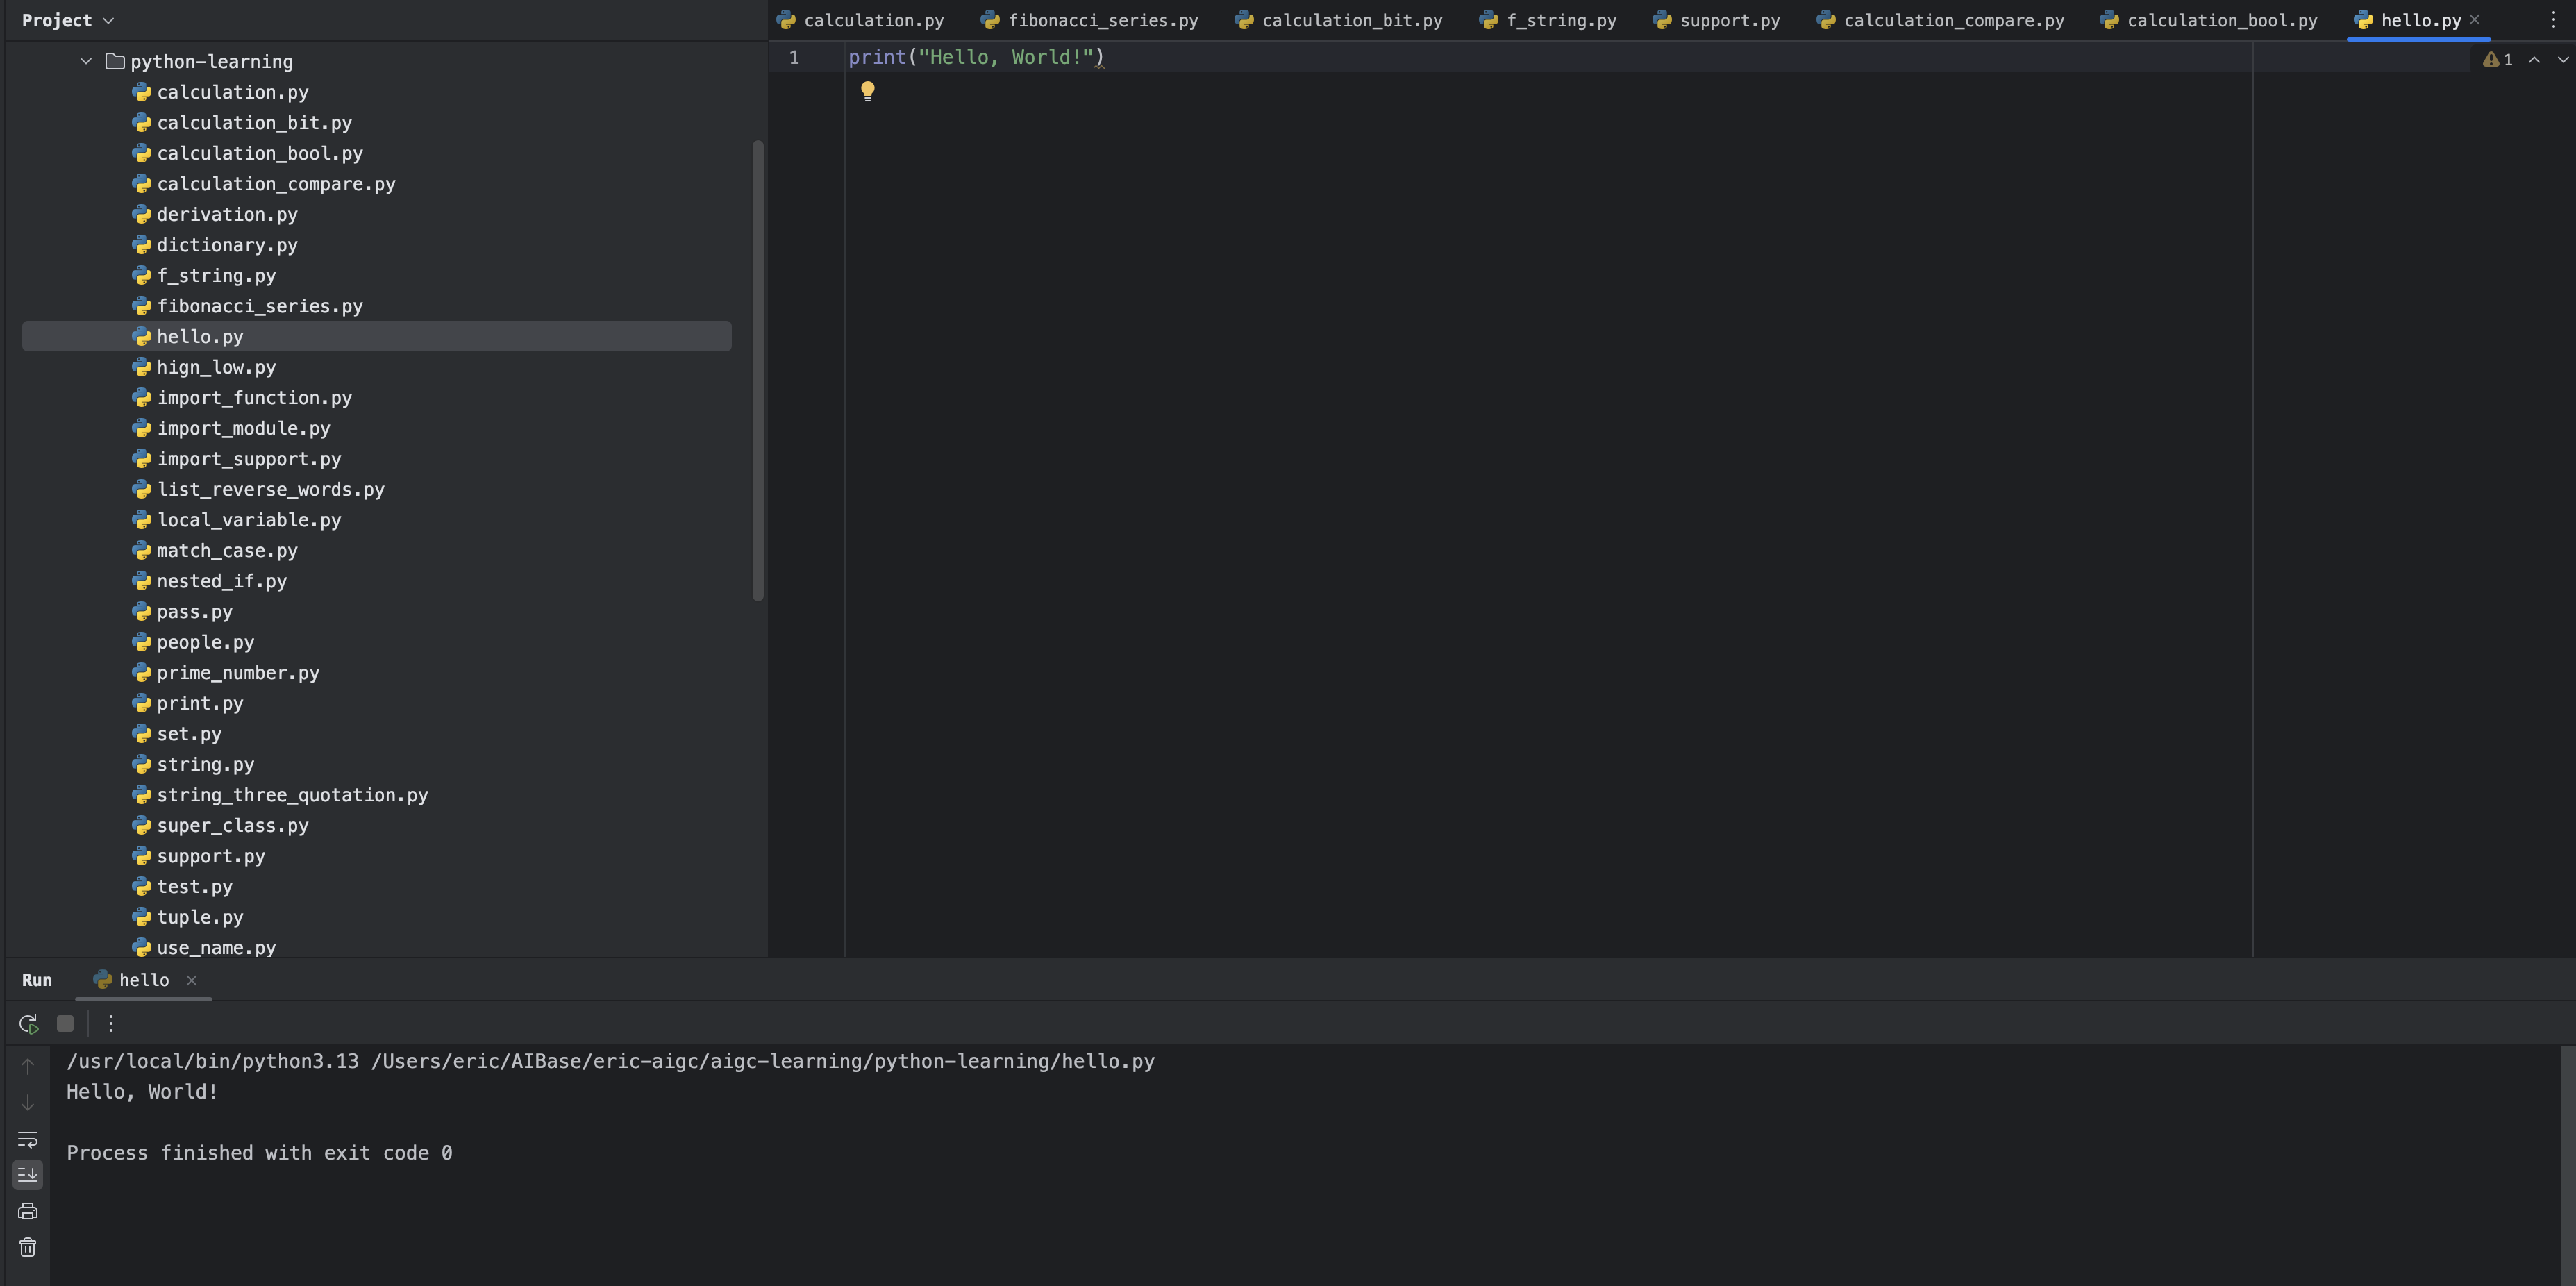Select python-learning folder icon
The image size is (2576, 1286).
click(115, 61)
